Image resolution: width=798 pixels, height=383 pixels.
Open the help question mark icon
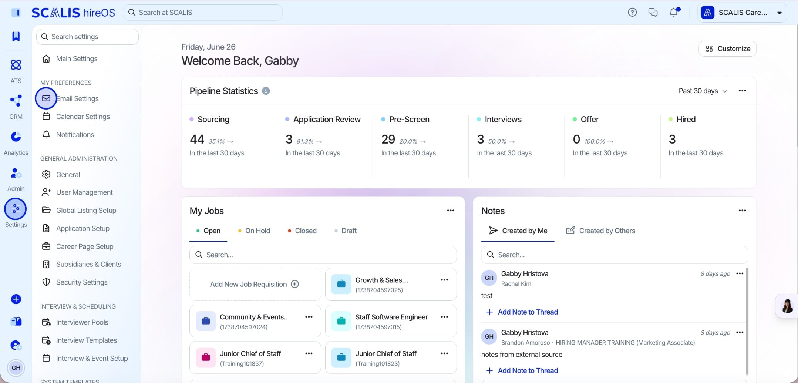[632, 12]
